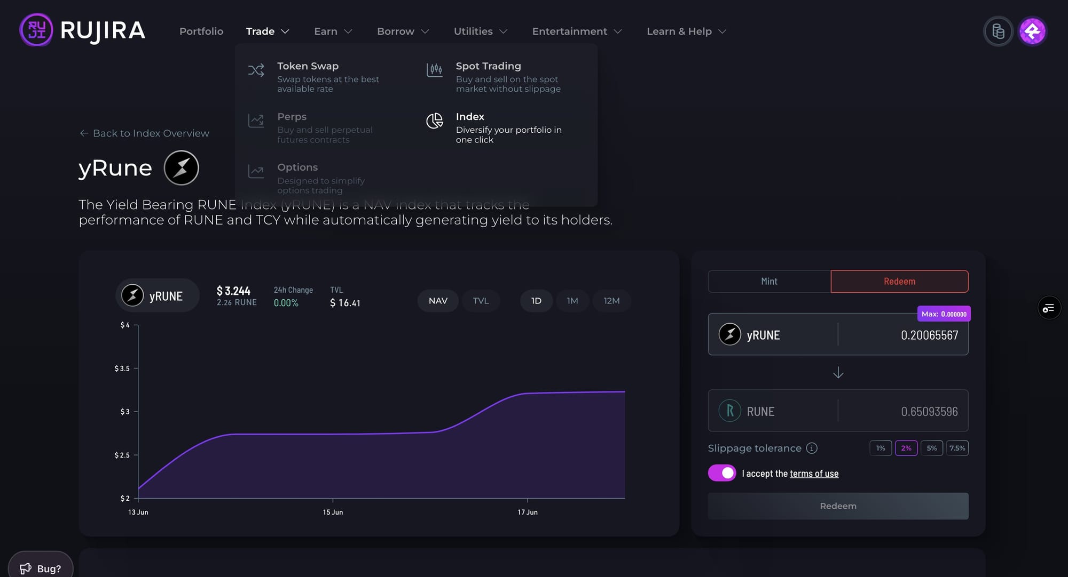1068x577 pixels.
Task: Click the Spot Trading candlestick icon
Action: (x=435, y=70)
